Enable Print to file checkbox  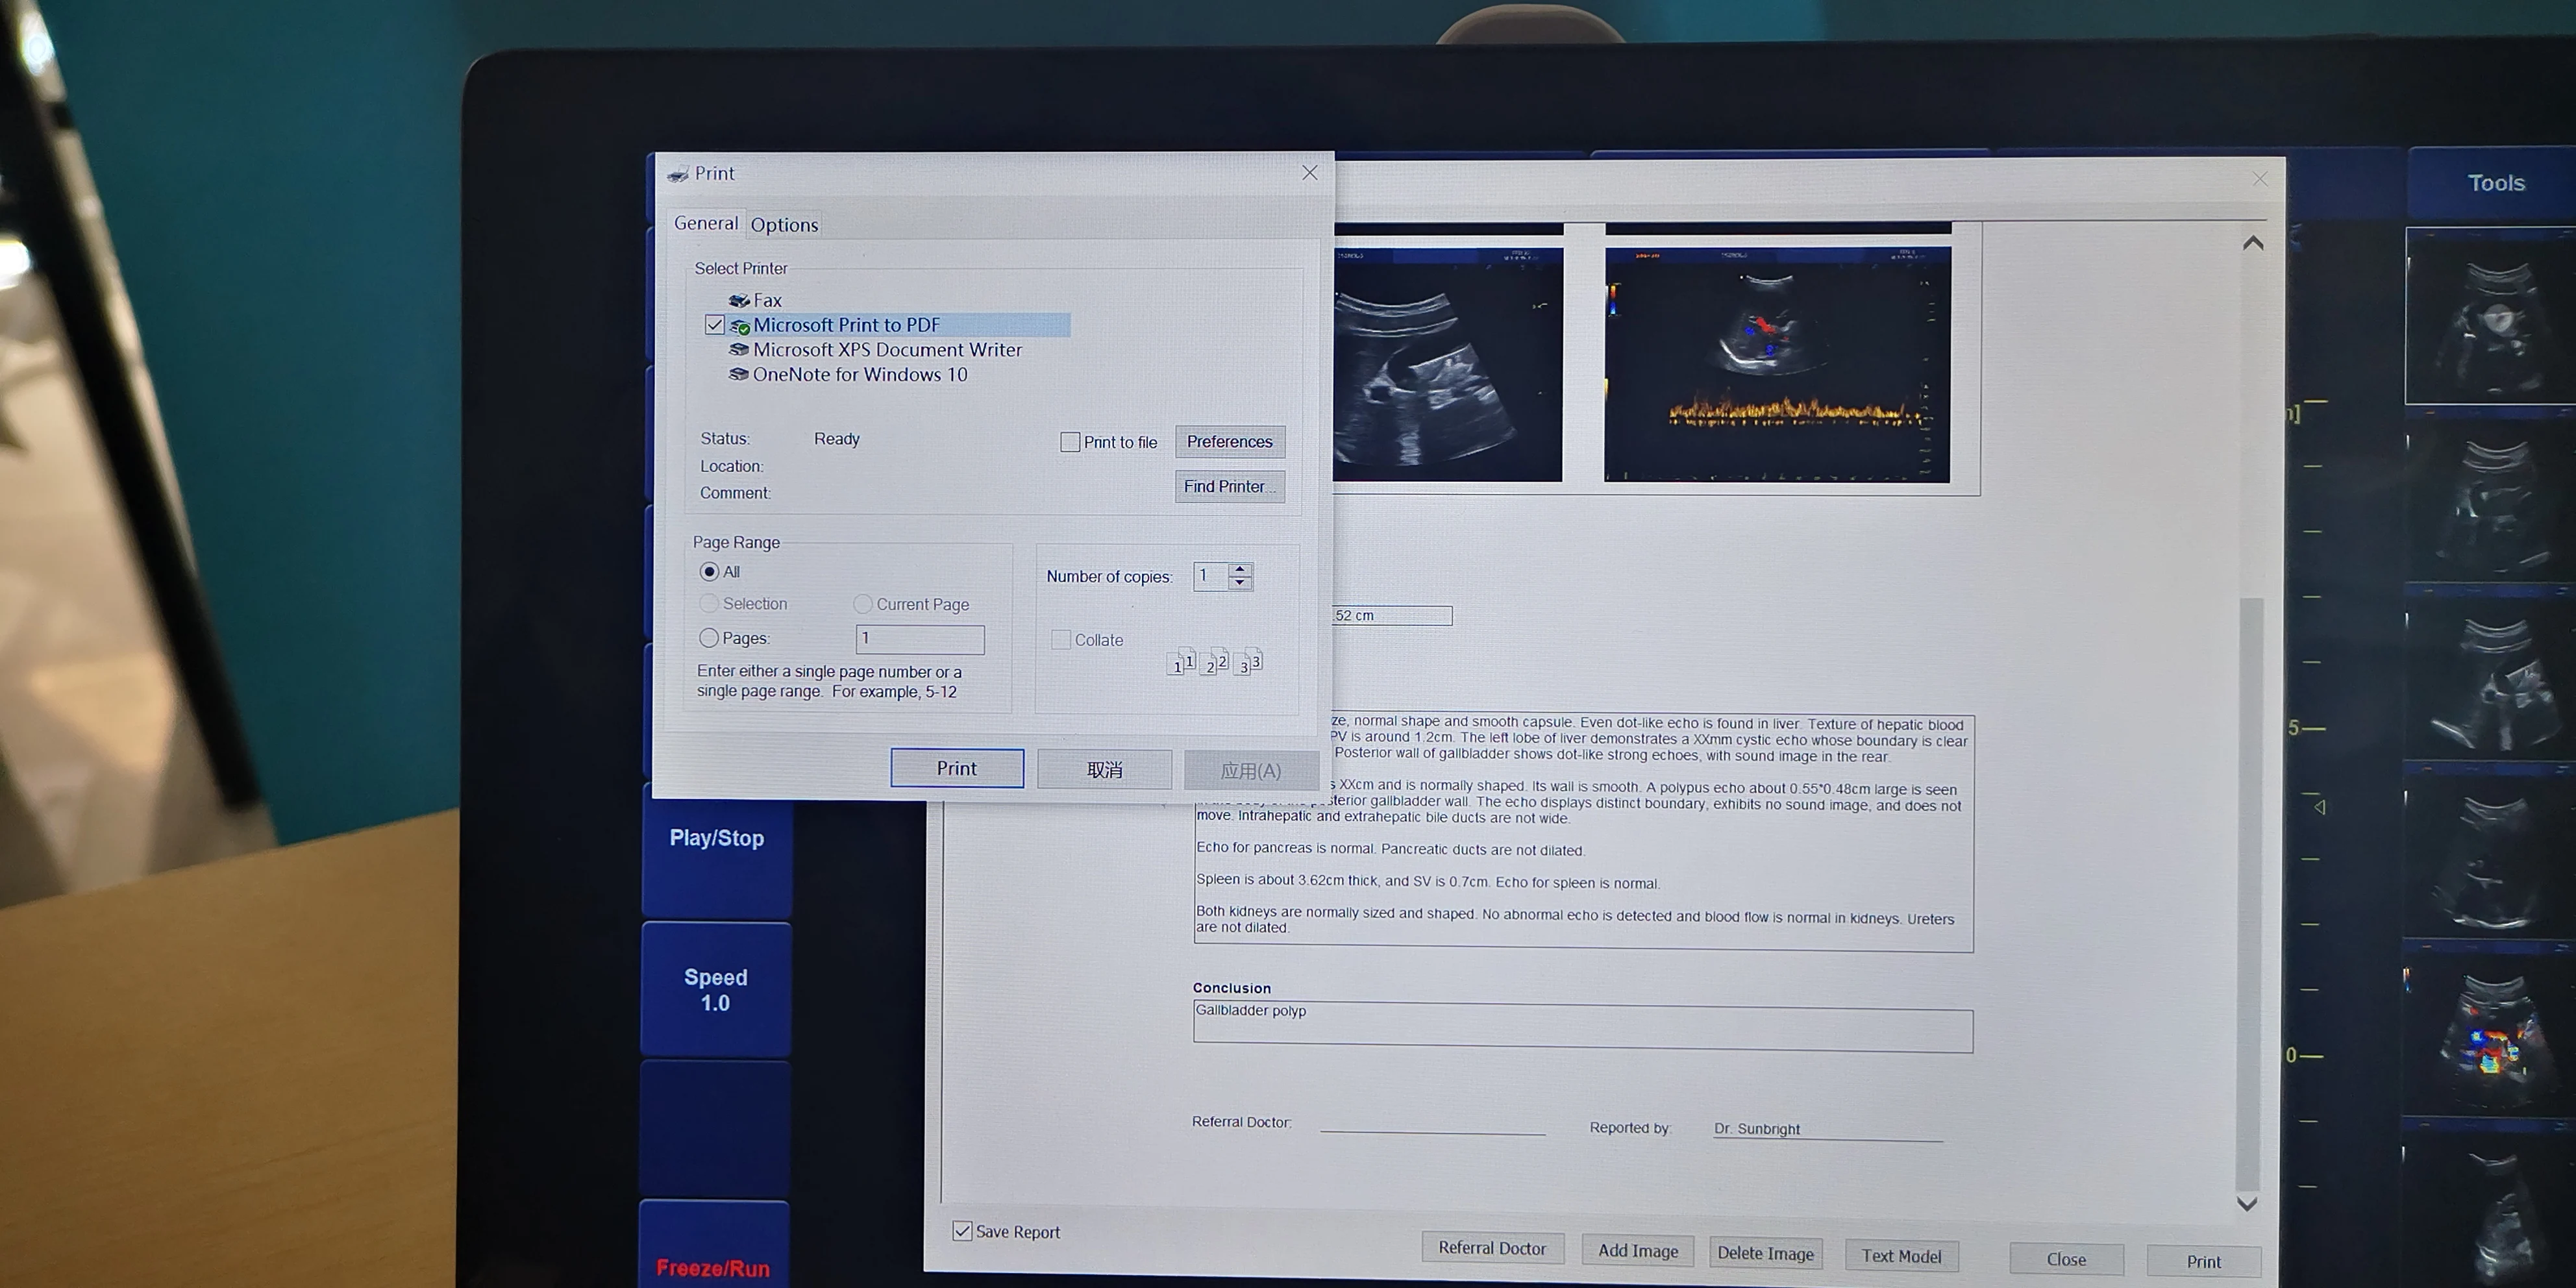coord(1070,442)
